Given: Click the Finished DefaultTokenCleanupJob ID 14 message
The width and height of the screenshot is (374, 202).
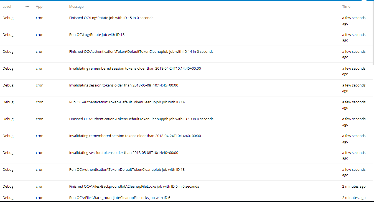Looking at the screenshot, I should 141,52.
